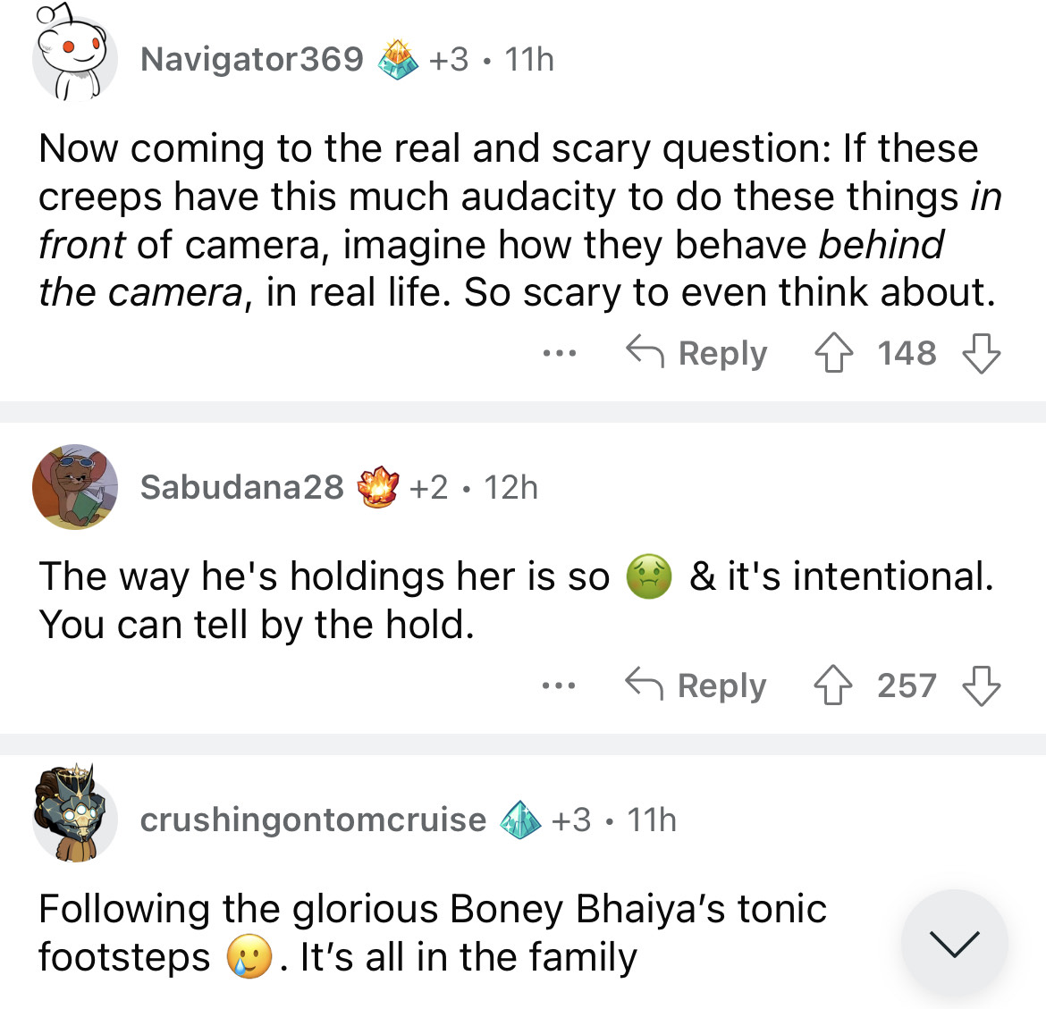Visit Navigator369's profile via username
1046x1009 pixels.
[x=252, y=60]
